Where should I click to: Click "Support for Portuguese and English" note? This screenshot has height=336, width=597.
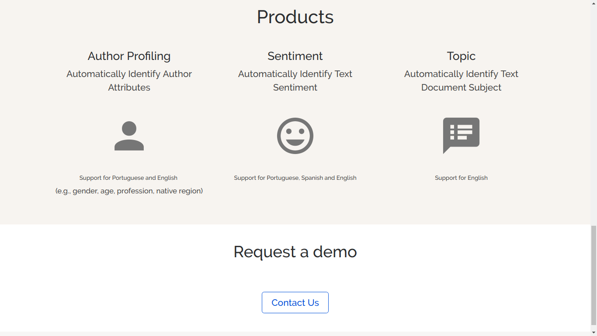point(128,178)
